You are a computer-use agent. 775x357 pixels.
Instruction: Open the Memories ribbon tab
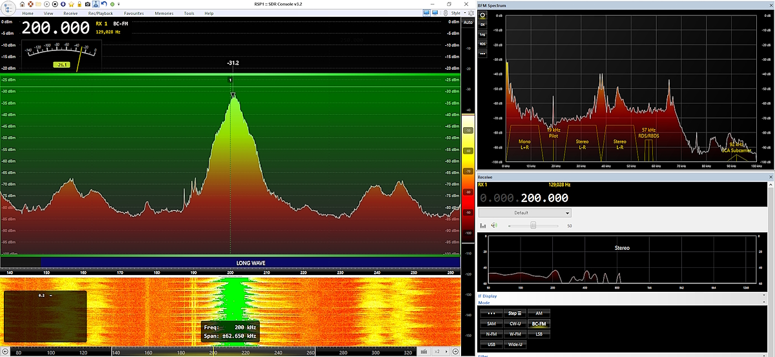click(164, 13)
